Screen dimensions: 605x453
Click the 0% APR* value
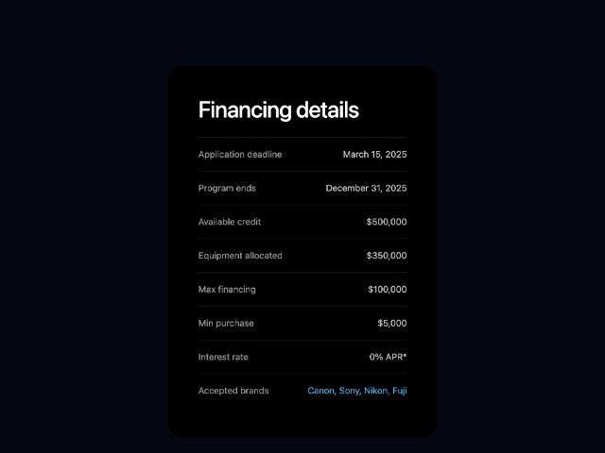tap(388, 358)
